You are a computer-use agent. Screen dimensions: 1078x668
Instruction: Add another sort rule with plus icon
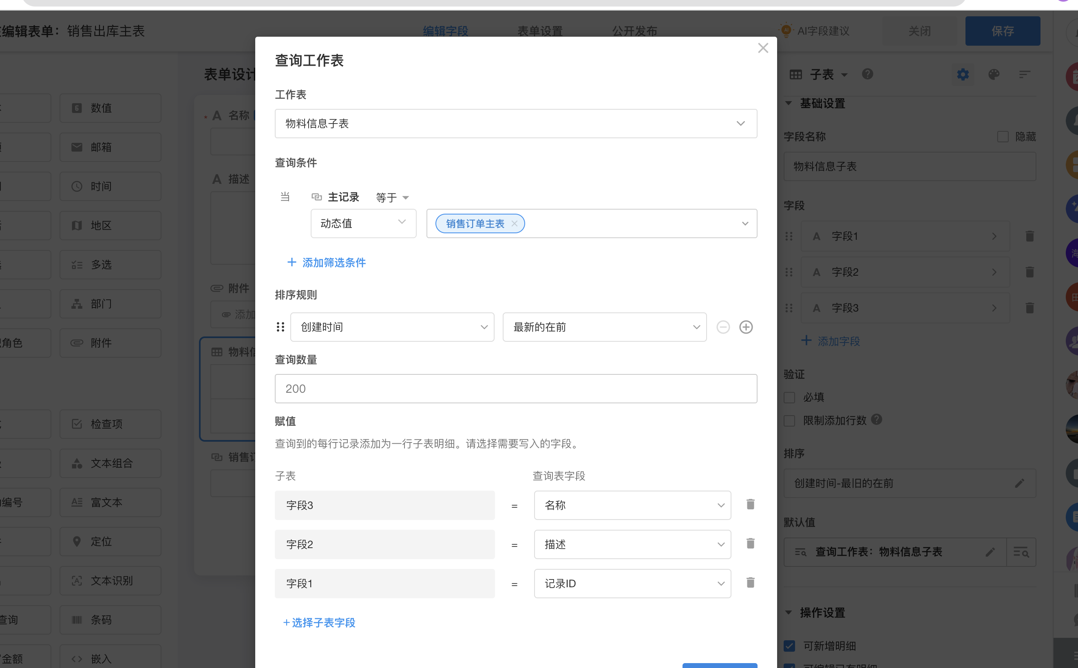click(746, 327)
